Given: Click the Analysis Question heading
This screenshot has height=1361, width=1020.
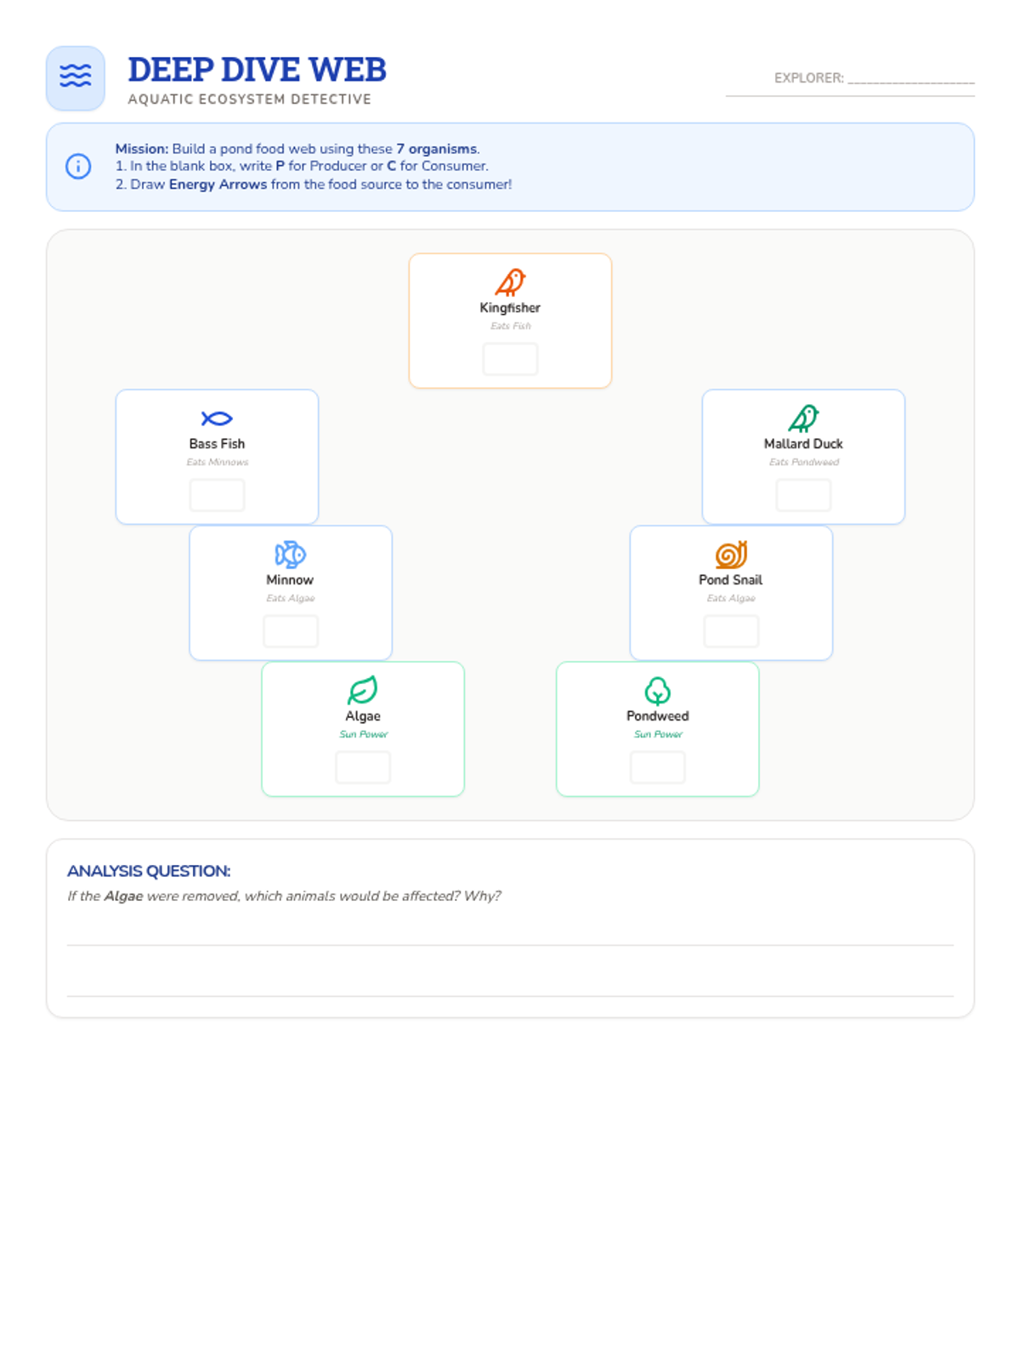Looking at the screenshot, I should click(149, 871).
